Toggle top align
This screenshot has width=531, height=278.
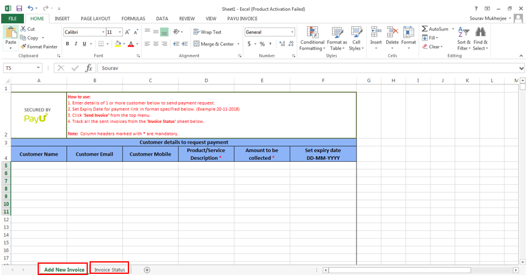coord(148,32)
